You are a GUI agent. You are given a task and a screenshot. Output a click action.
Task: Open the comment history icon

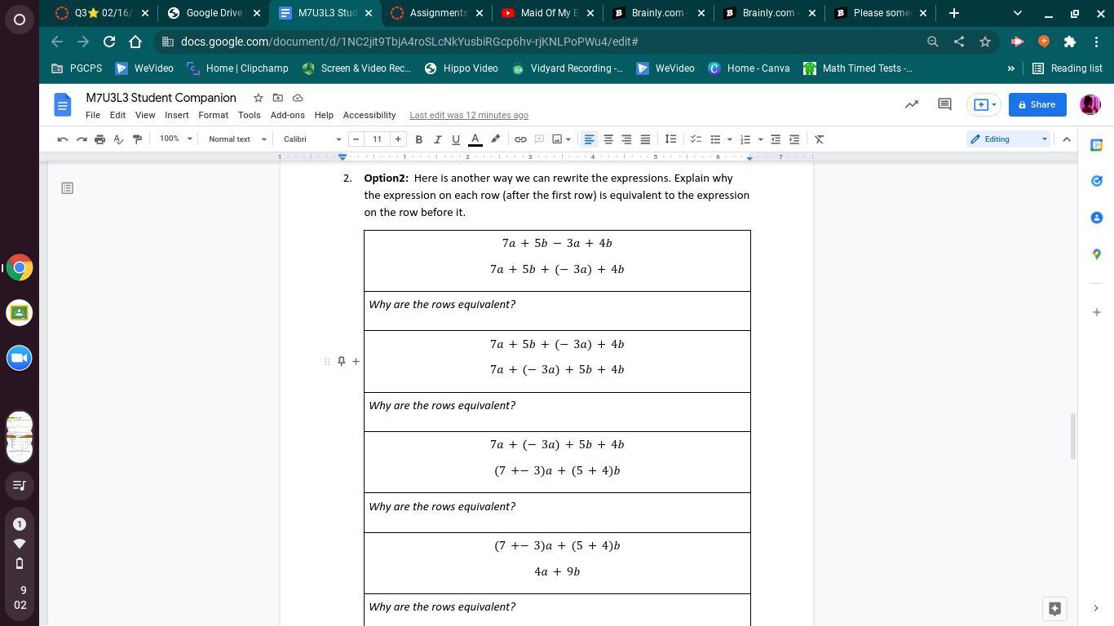(944, 104)
